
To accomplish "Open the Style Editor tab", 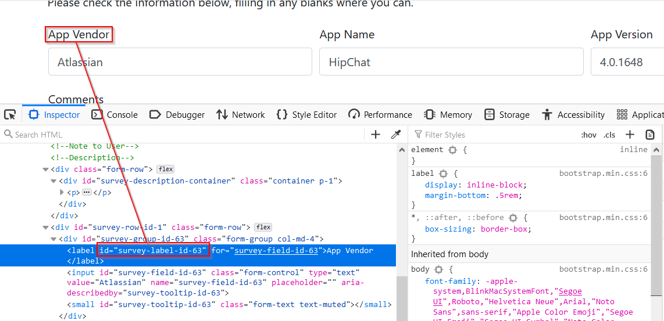I will point(306,114).
